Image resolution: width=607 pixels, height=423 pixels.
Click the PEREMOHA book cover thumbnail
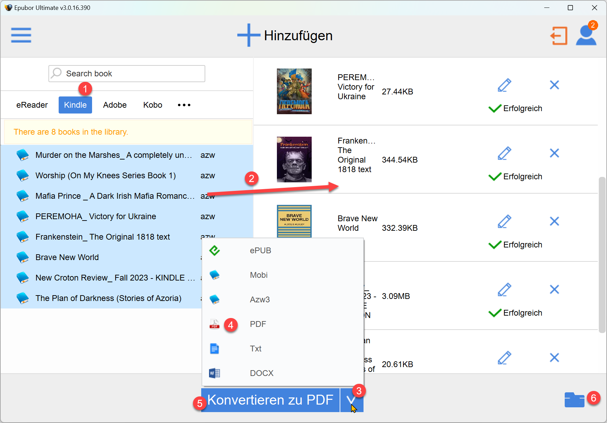pos(294,91)
